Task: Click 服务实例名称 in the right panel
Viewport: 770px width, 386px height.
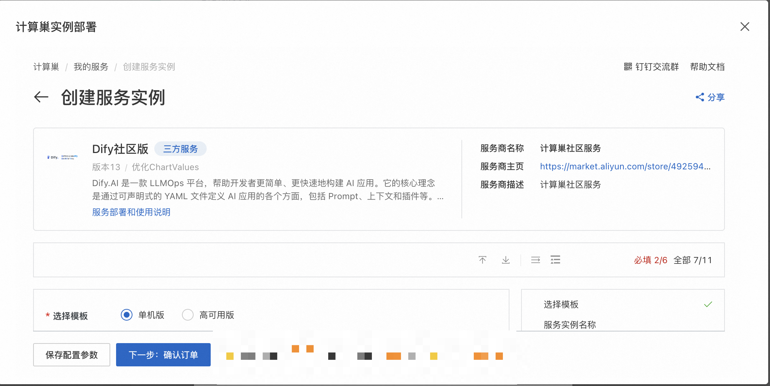Action: click(569, 325)
